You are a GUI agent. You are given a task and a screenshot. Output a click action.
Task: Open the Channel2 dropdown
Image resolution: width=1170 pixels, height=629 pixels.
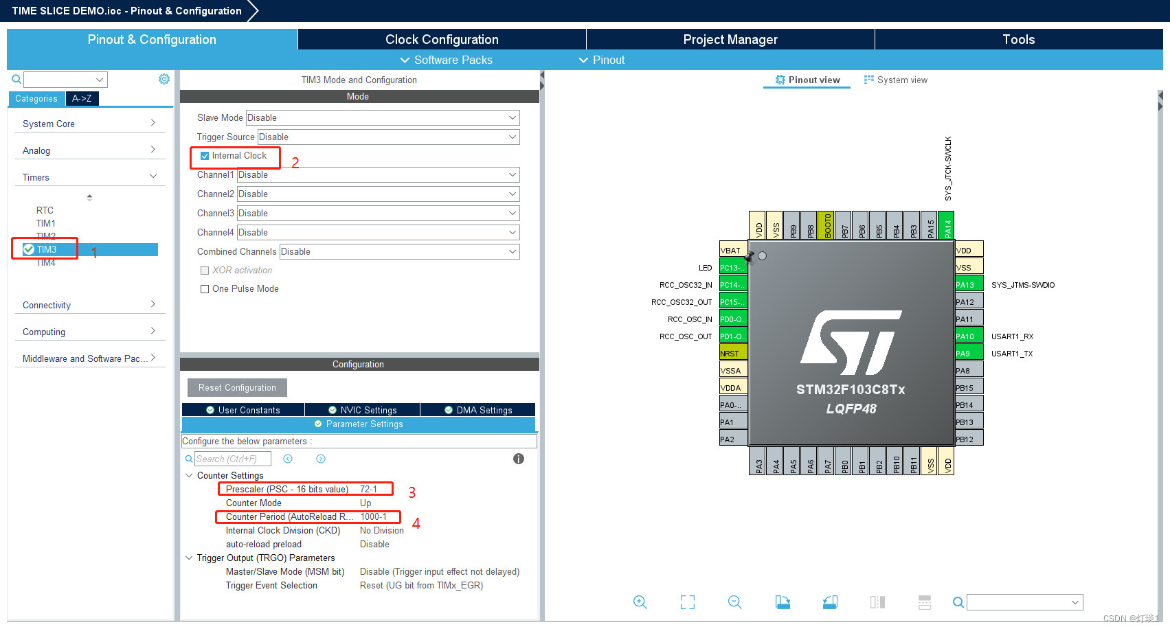[379, 194]
